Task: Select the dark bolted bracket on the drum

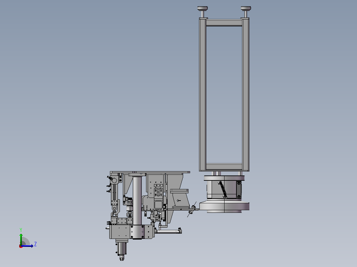Action: pyautogui.click(x=238, y=190)
